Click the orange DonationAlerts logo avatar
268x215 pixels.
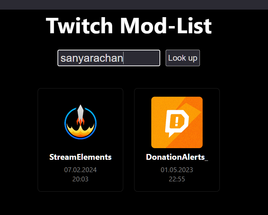(x=177, y=122)
